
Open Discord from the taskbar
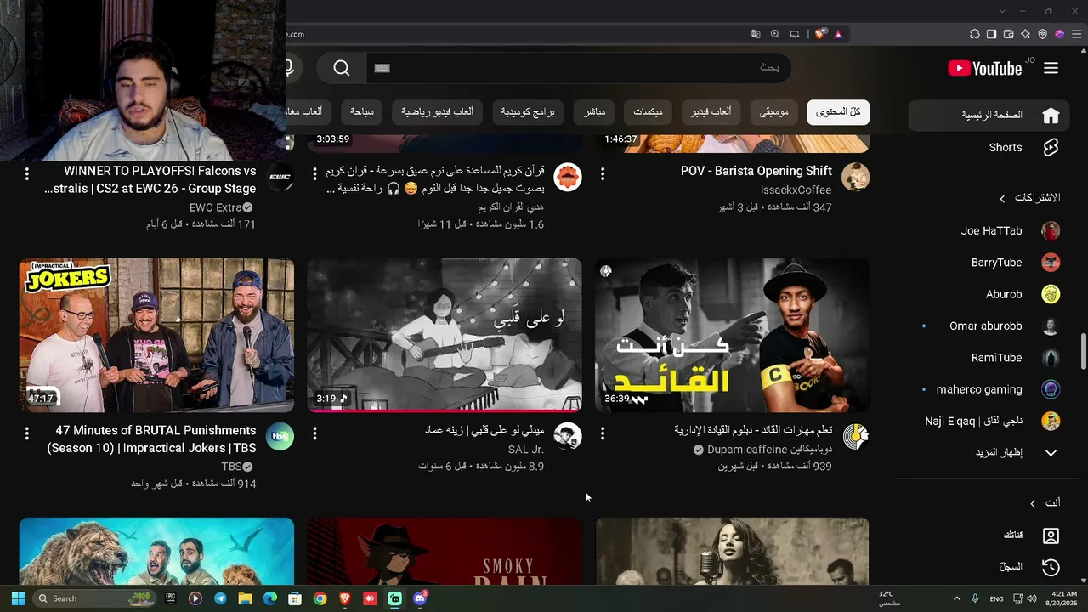click(x=419, y=598)
